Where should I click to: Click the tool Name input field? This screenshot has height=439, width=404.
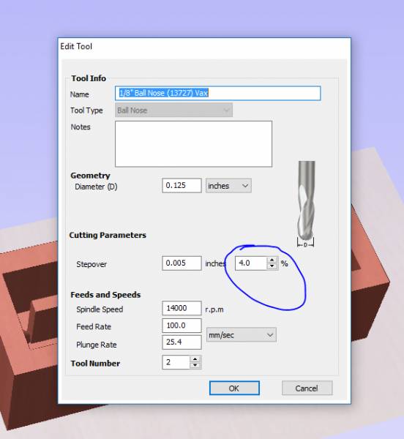(217, 93)
